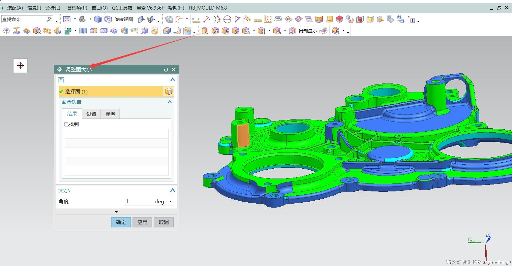Image resolution: width=512 pixels, height=266 pixels.
Task: Click the Move Face icon with cross arrows
Action: [x=215, y=31]
